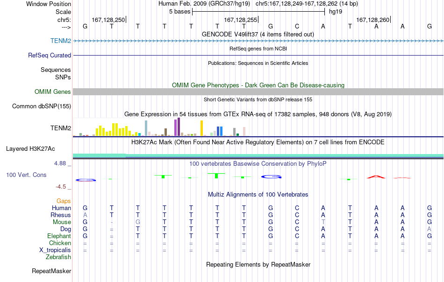Click the Gaps label in the Multiz track
Screen dimensions: 444x282
point(64,201)
